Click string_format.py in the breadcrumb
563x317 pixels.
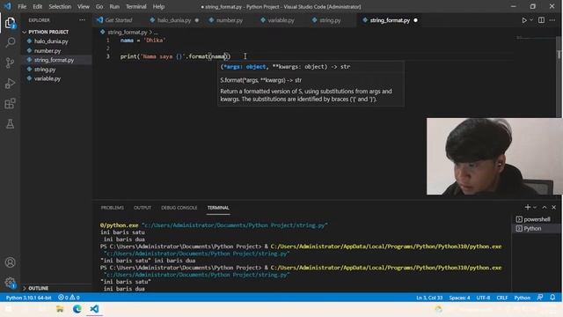click(x=127, y=33)
